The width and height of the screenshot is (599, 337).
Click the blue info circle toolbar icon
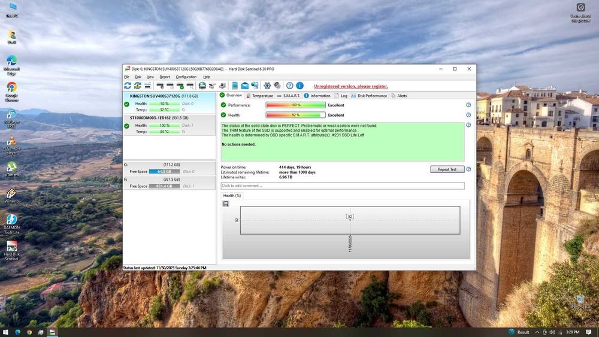[x=300, y=86]
